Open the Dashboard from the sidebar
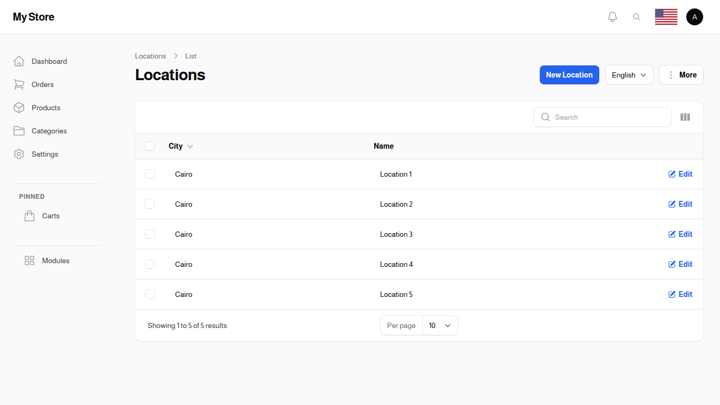 pos(49,61)
